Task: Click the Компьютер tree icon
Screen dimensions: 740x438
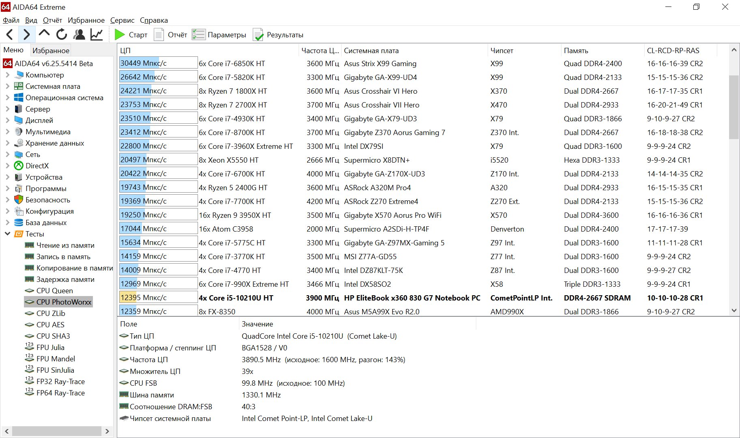Action: click(x=19, y=75)
